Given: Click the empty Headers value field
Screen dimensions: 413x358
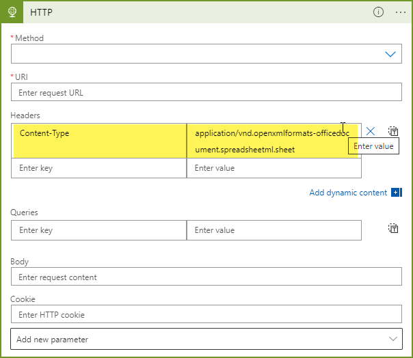Looking at the screenshot, I should pyautogui.click(x=274, y=168).
